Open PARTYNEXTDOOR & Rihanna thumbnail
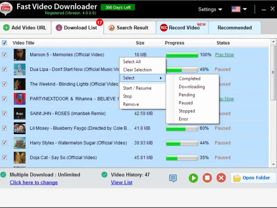Viewport: 277px width, 208px height. tap(20, 99)
